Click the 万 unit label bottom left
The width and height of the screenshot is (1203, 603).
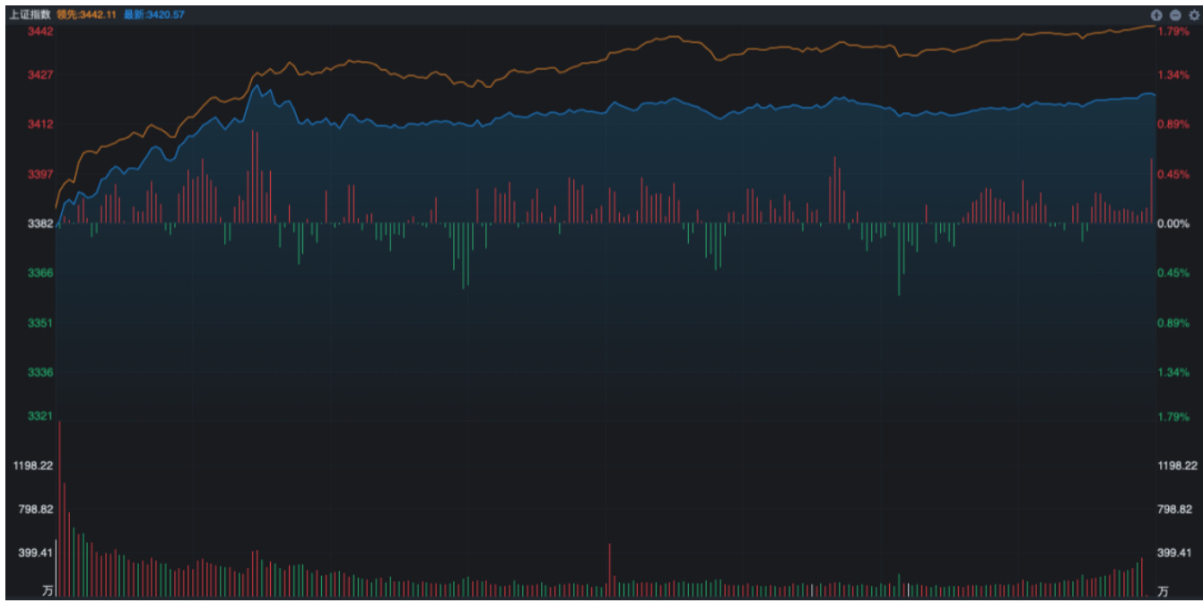pyautogui.click(x=48, y=591)
